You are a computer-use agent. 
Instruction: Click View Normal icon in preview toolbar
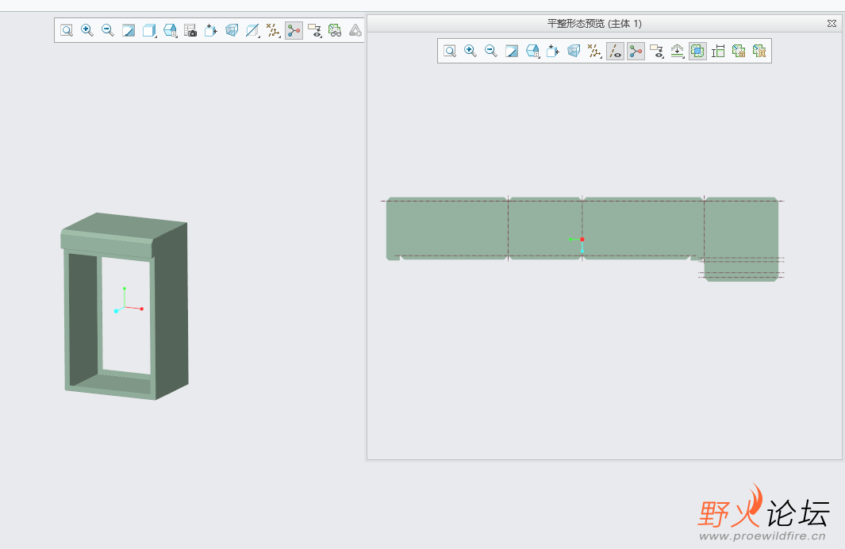553,51
